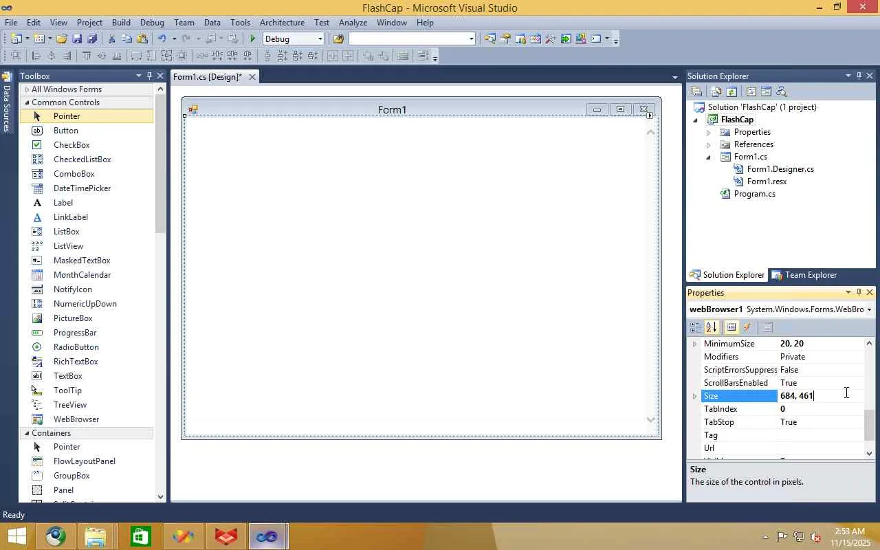Show the Events lightning bolt view in Properties
880x550 pixels.
pyautogui.click(x=747, y=327)
